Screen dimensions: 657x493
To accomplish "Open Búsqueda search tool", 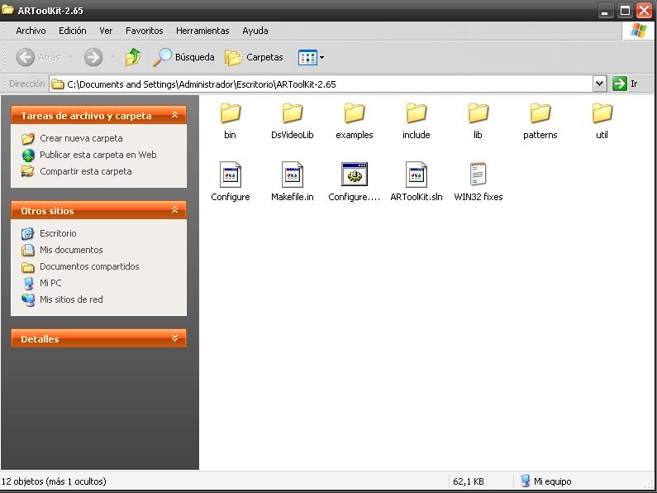I will [x=183, y=57].
